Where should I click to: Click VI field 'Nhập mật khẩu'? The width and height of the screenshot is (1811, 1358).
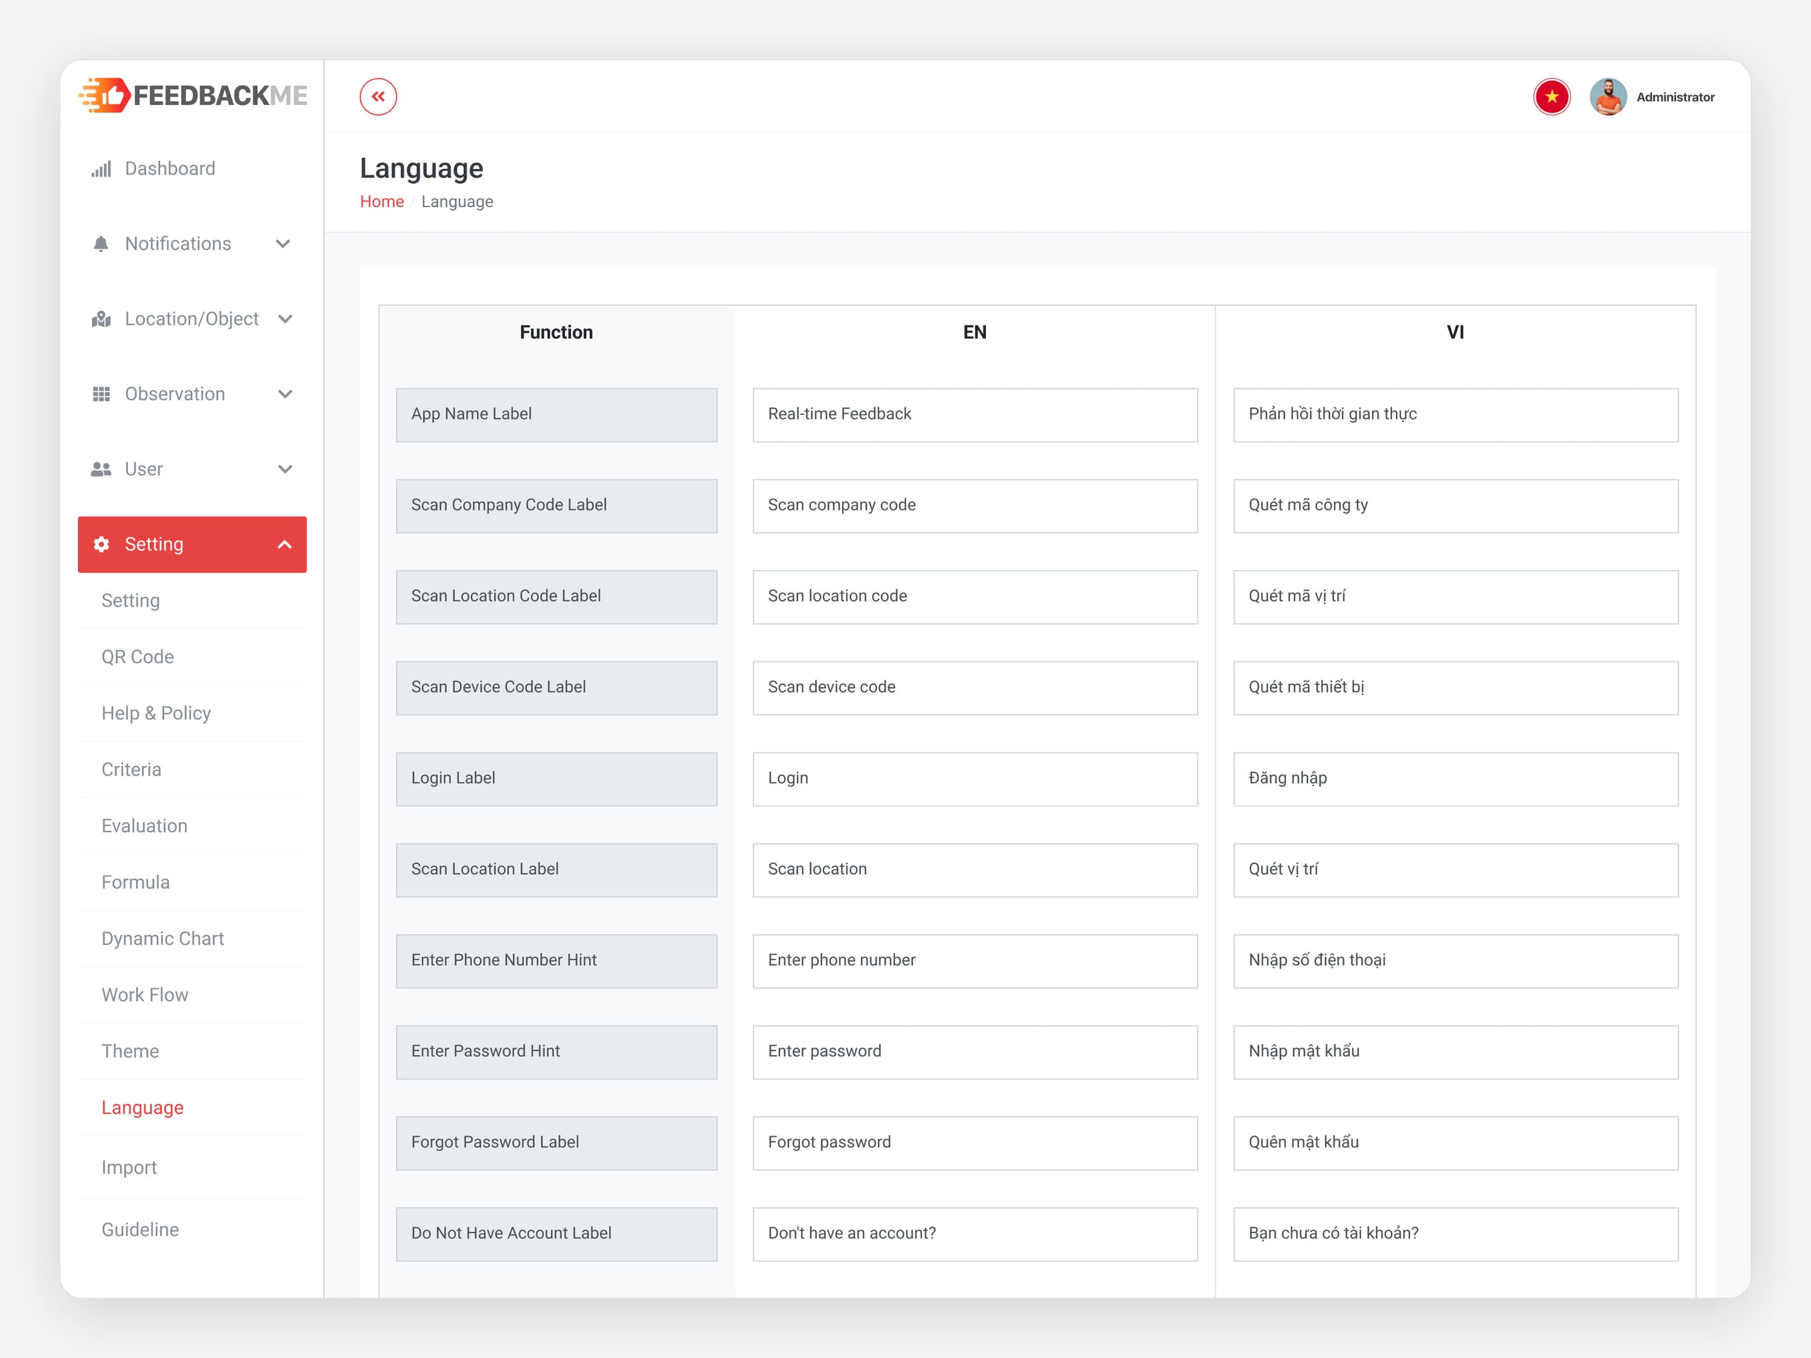(x=1455, y=1052)
